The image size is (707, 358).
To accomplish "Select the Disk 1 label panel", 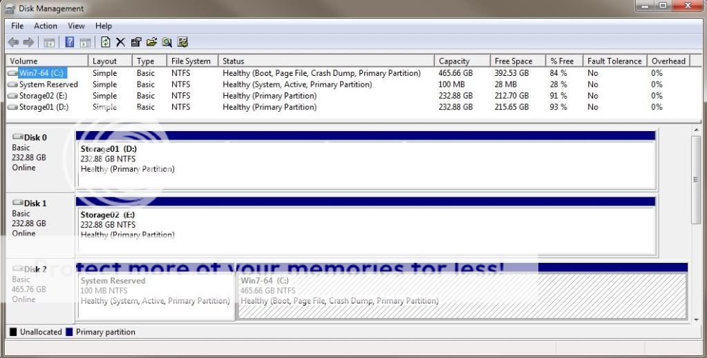I will [x=40, y=226].
